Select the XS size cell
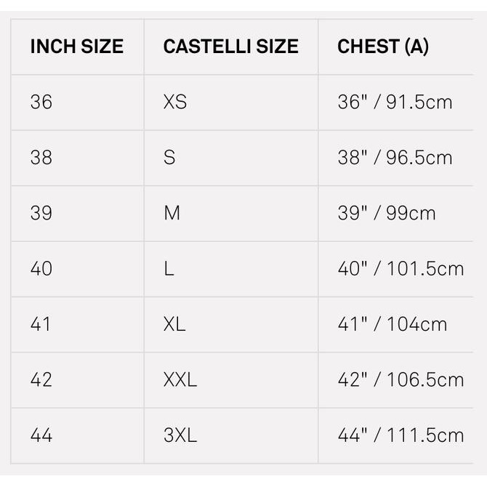Screen dimensions: 487x487 (175, 102)
